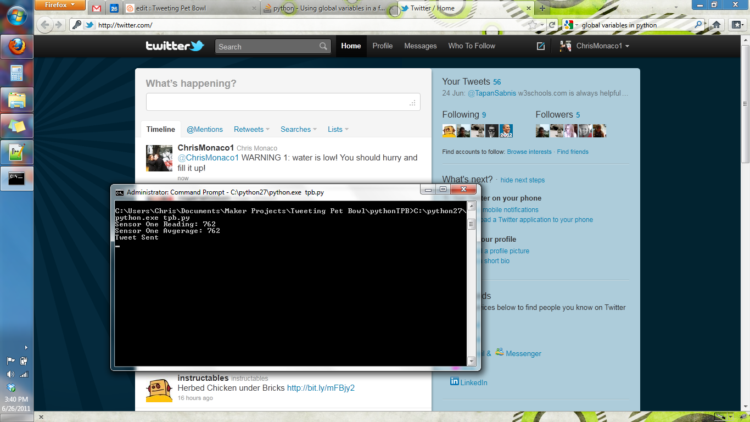
Task: Select the Timeline tab
Action: coord(160,129)
